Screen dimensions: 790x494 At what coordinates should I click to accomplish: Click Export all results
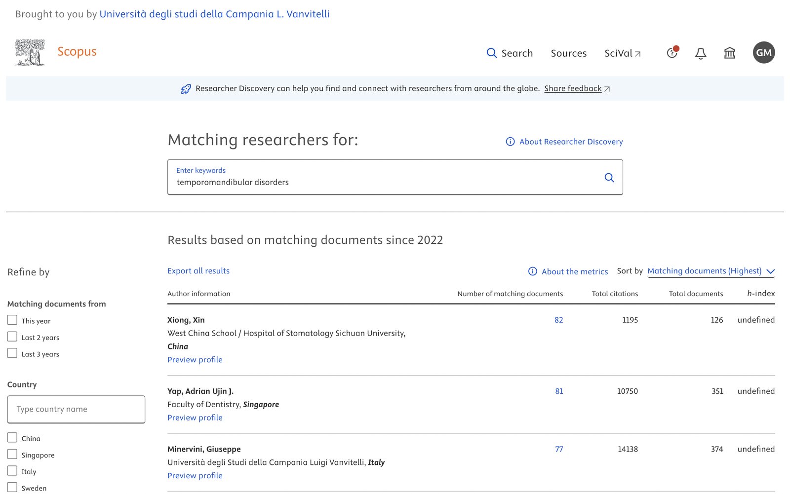[198, 271]
